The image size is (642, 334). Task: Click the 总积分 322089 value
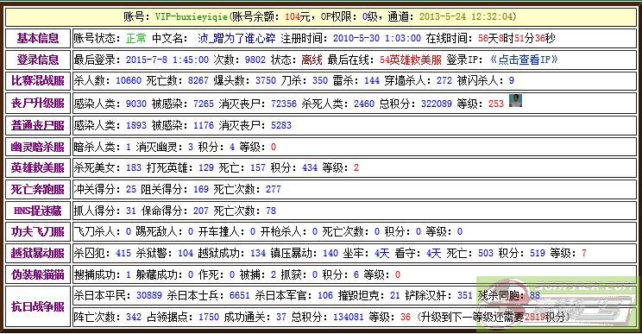[437, 104]
